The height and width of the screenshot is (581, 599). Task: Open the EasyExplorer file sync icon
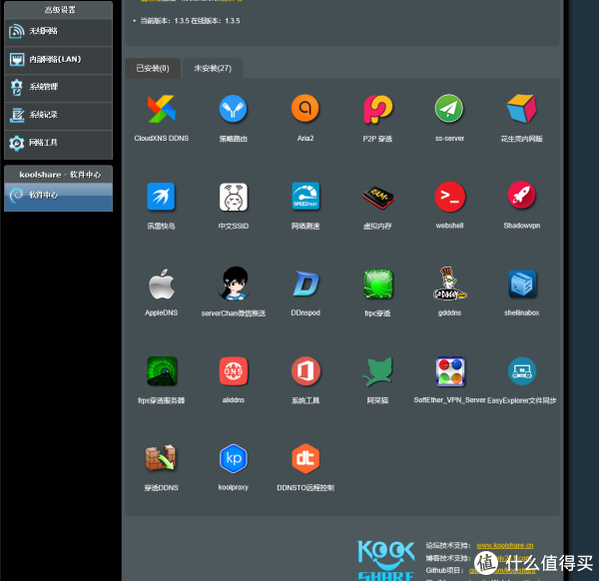point(521,371)
